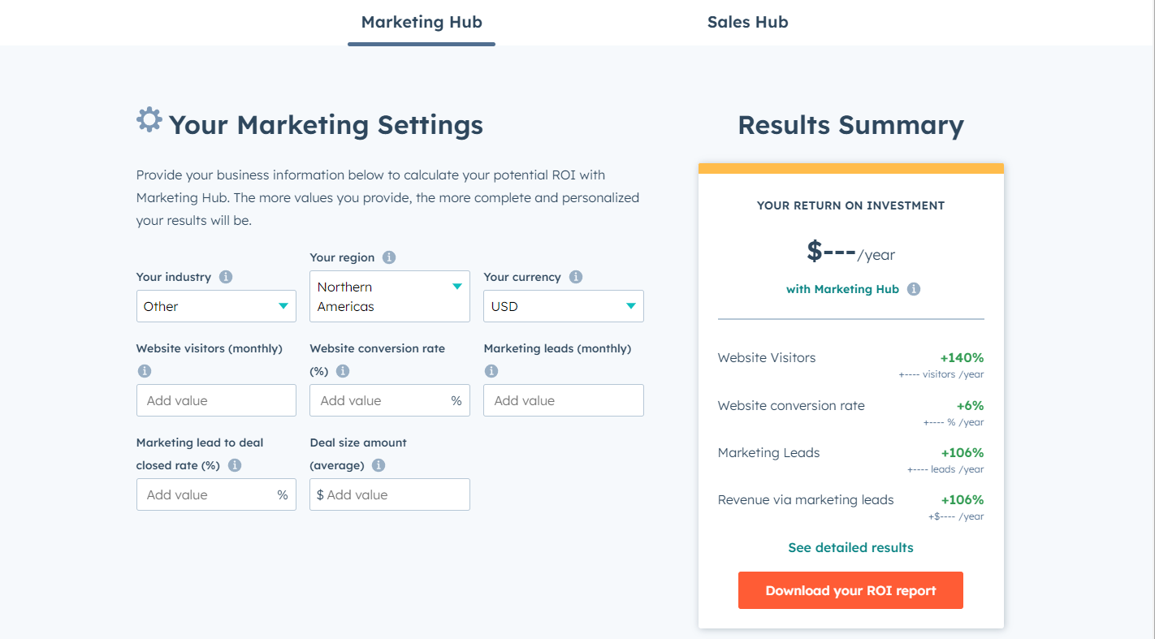Open the Your industry dropdown showing Other

[216, 306]
